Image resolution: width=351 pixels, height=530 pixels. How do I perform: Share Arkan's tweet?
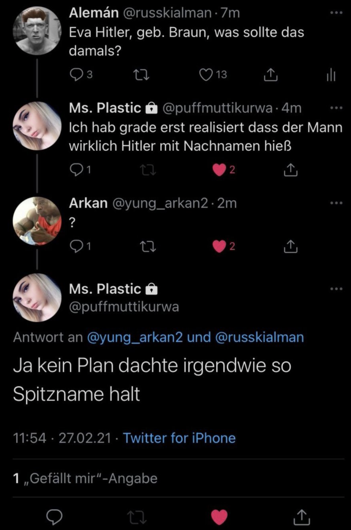click(291, 246)
